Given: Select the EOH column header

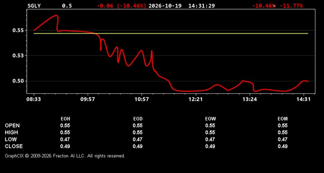Looking at the screenshot, I should 65,119.
